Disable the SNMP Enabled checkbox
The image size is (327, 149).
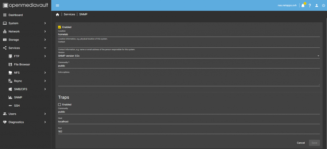(x=59, y=27)
